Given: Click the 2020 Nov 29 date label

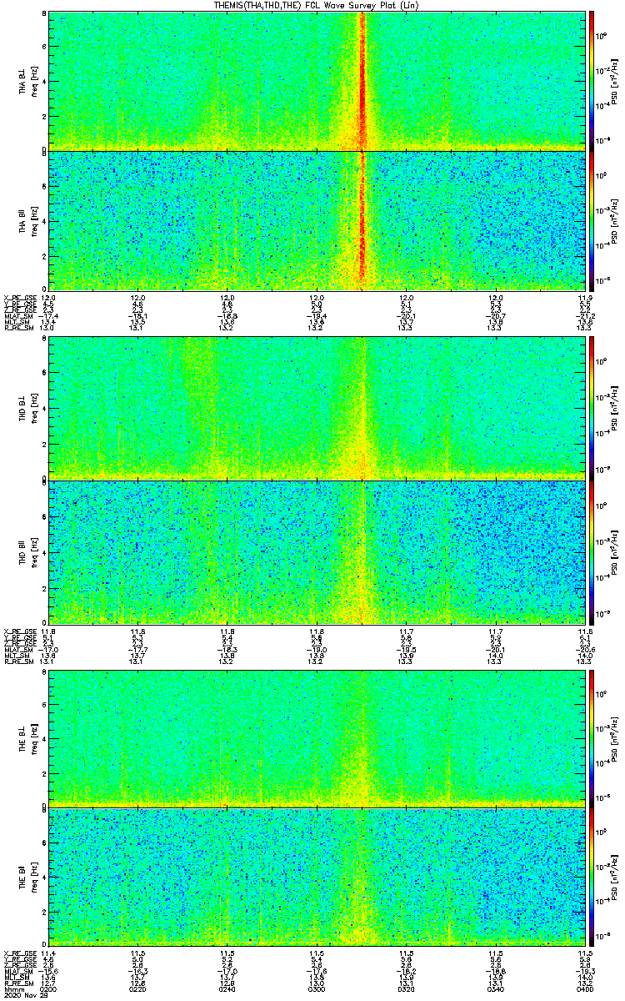Looking at the screenshot, I should (x=21, y=996).
